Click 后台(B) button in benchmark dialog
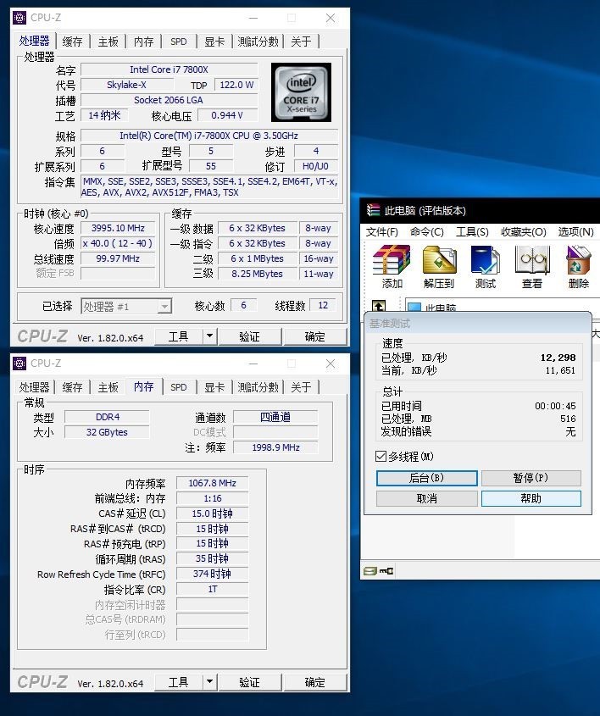Image resolution: width=600 pixels, height=716 pixels. click(426, 478)
